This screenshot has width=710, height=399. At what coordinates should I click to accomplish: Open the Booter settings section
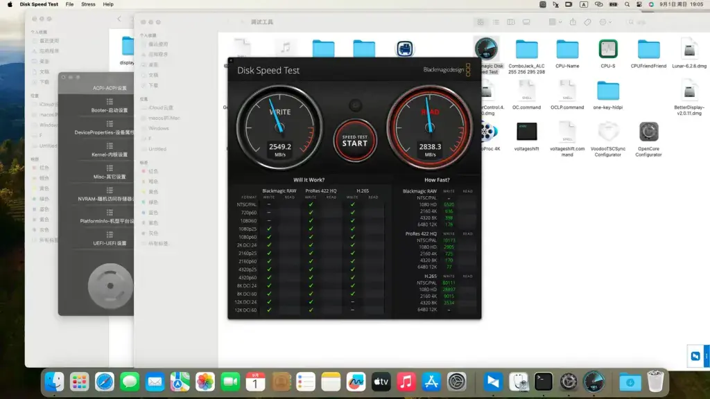[x=110, y=105]
